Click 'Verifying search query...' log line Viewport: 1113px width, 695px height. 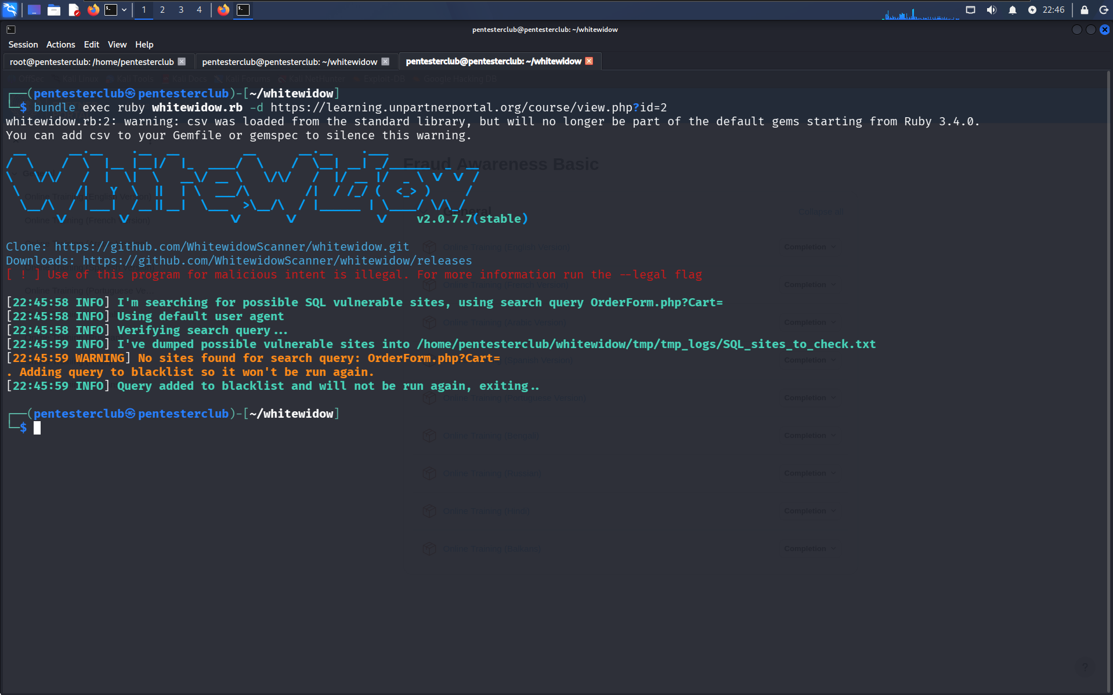pos(147,330)
